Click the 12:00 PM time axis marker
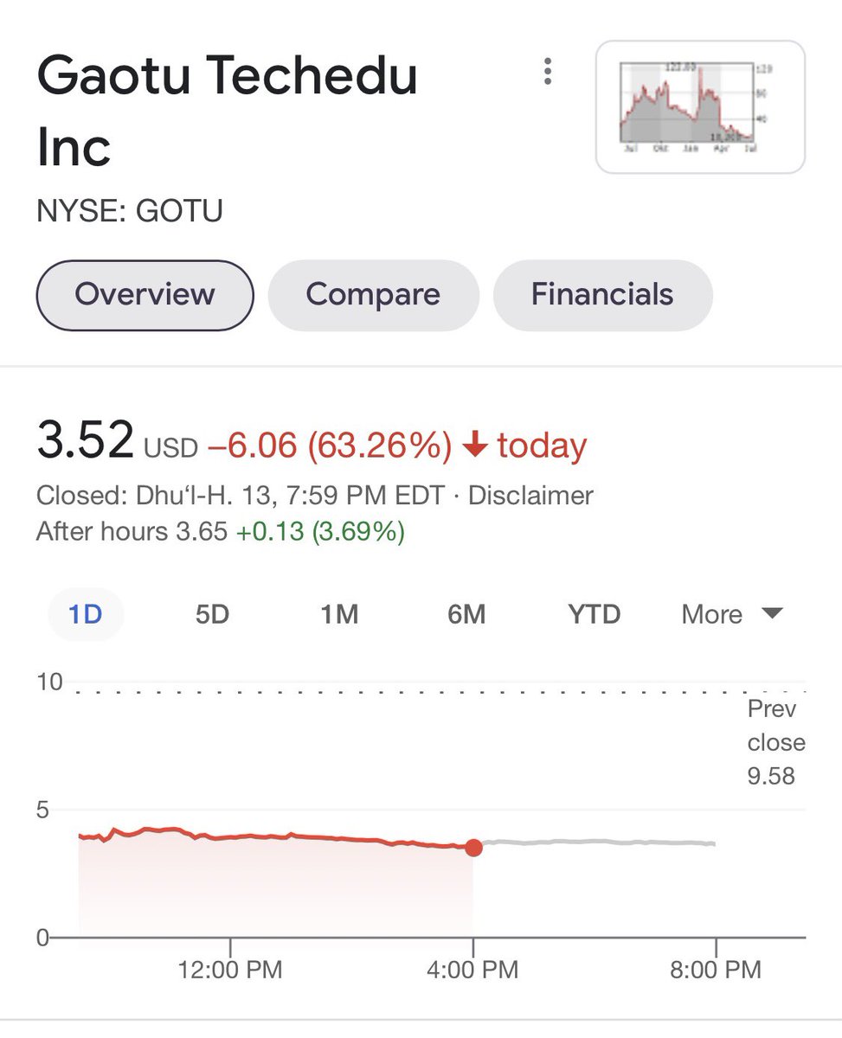This screenshot has height=1038, width=842. 230,970
